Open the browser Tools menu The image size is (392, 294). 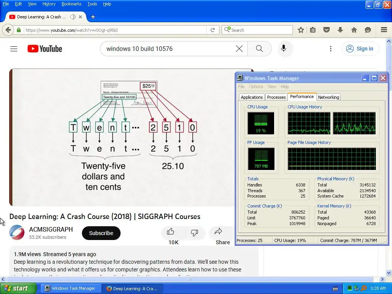[x=92, y=4]
